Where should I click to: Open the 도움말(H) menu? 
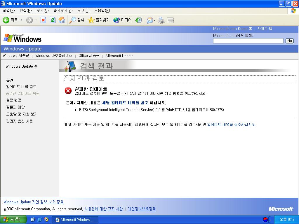[102, 11]
